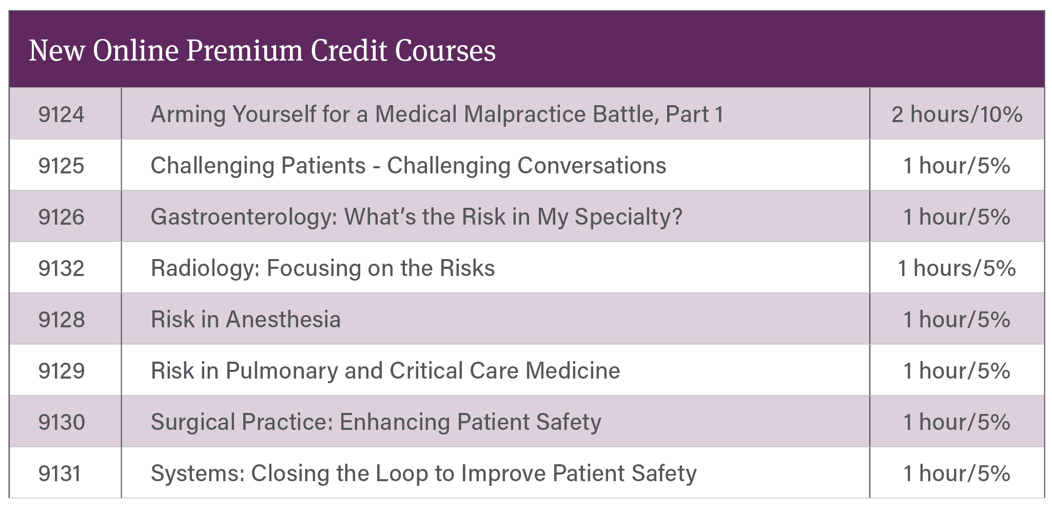1052x513 pixels.
Task: Click the 1 hours/5% Radiology credit cell
Action: coord(957,268)
